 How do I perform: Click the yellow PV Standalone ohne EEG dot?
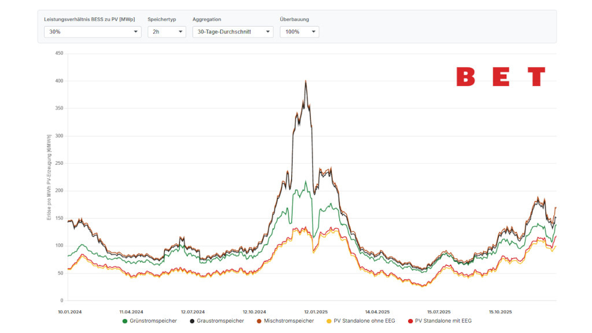pyautogui.click(x=329, y=321)
